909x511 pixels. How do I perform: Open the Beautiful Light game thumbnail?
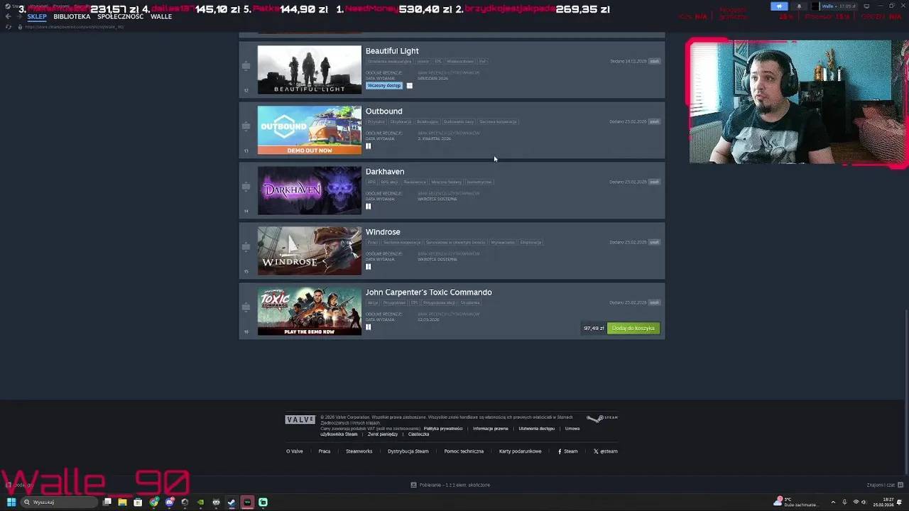point(309,70)
